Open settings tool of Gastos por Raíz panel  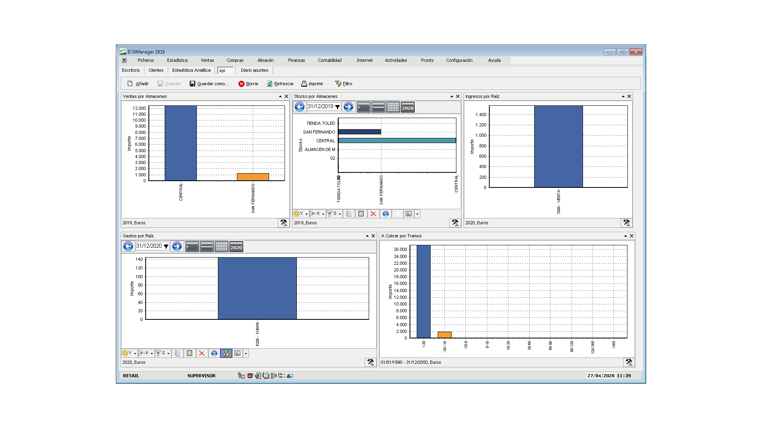point(370,362)
